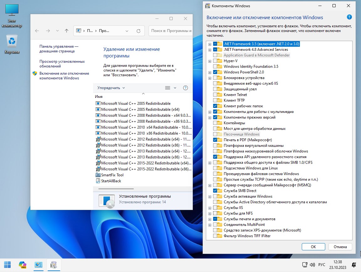
Task: Sort list by Имя column header
Action: coord(99,97)
